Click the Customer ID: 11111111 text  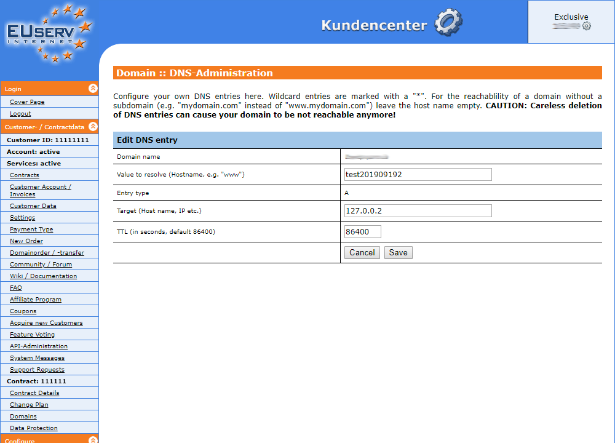(48, 140)
